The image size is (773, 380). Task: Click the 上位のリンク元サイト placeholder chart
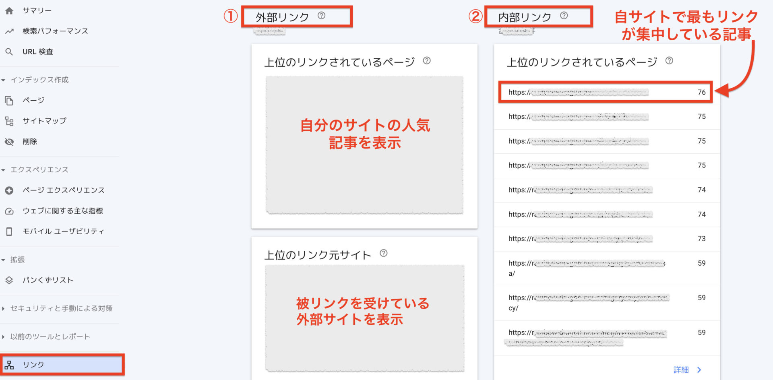[x=364, y=318]
